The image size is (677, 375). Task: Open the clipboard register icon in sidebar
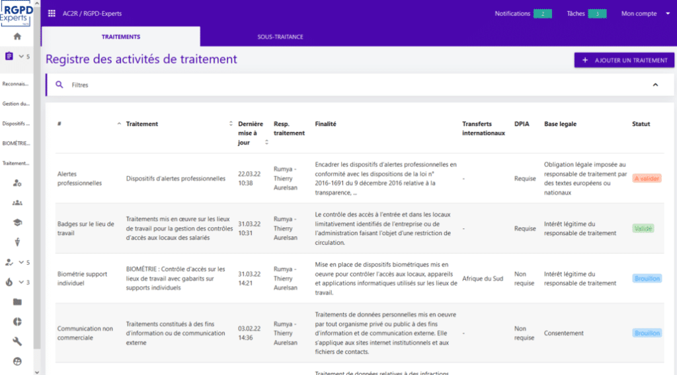[9, 56]
